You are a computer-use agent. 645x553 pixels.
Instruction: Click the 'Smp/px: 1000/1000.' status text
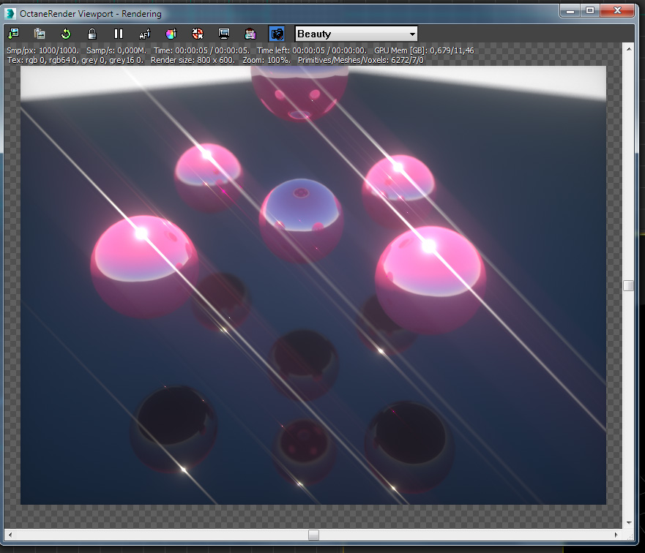pos(42,50)
